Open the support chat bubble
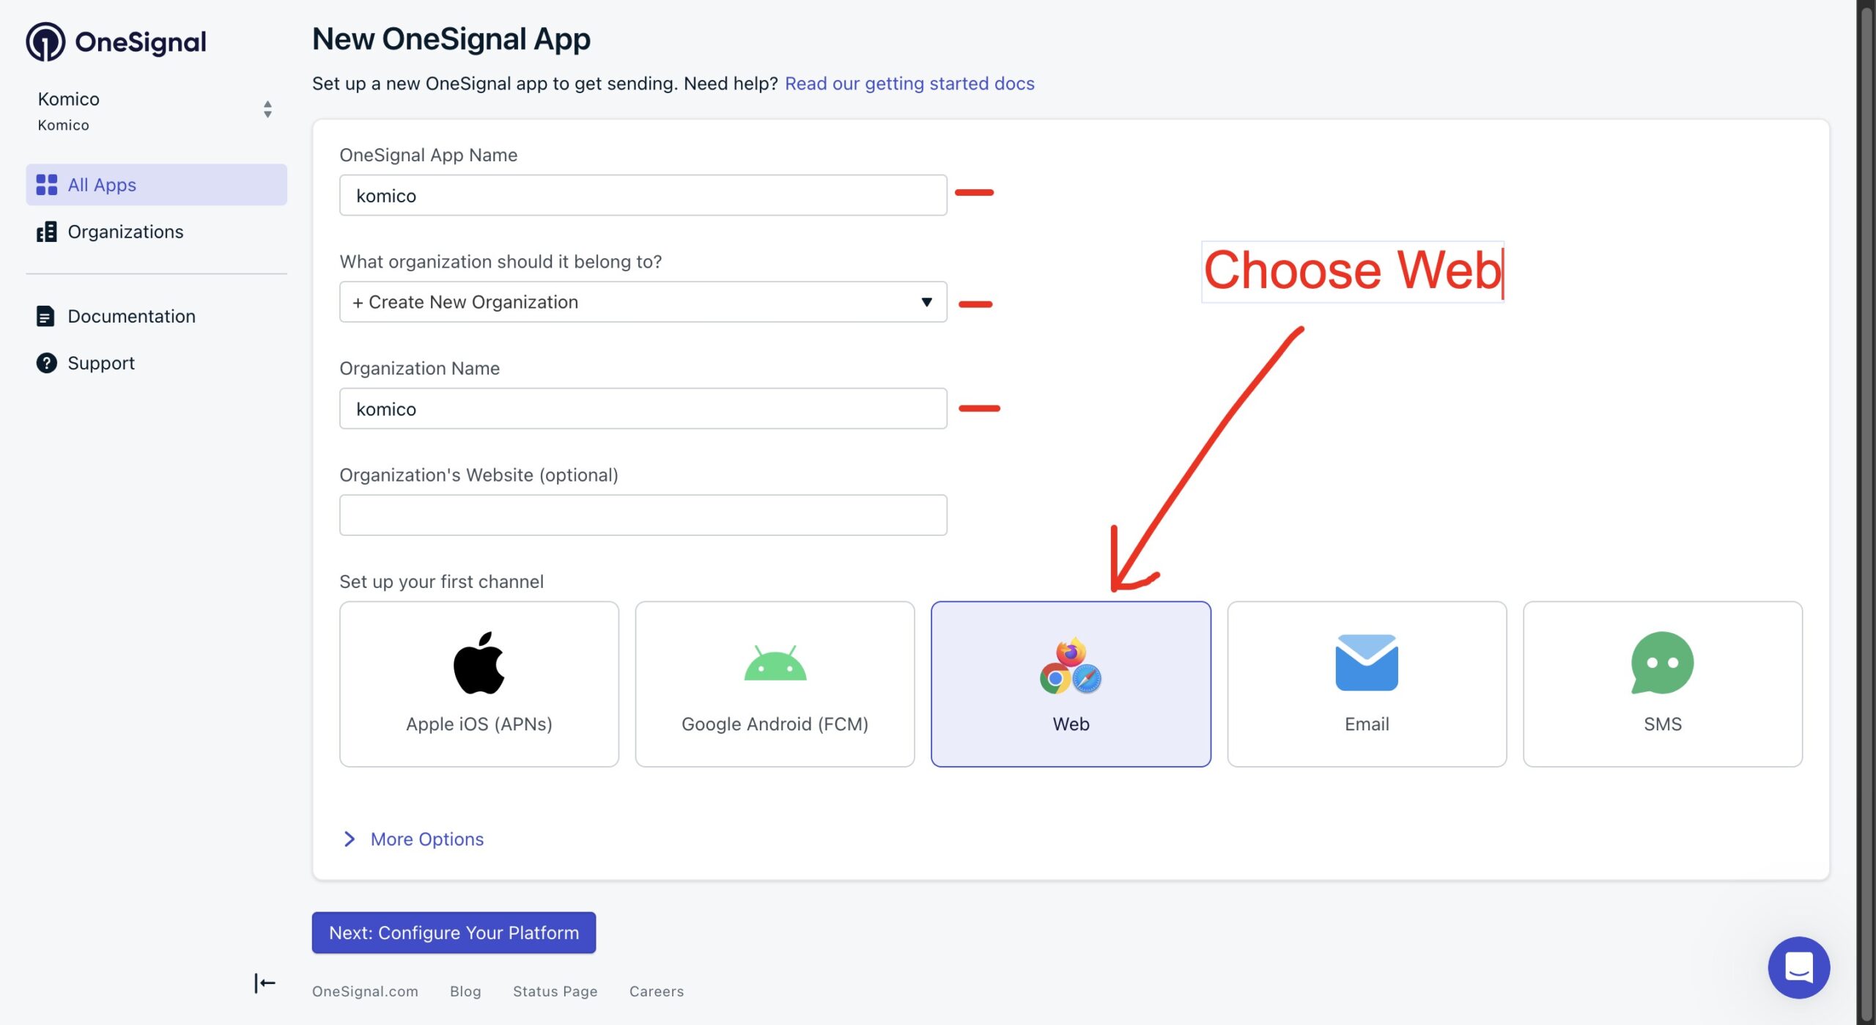 (1799, 967)
